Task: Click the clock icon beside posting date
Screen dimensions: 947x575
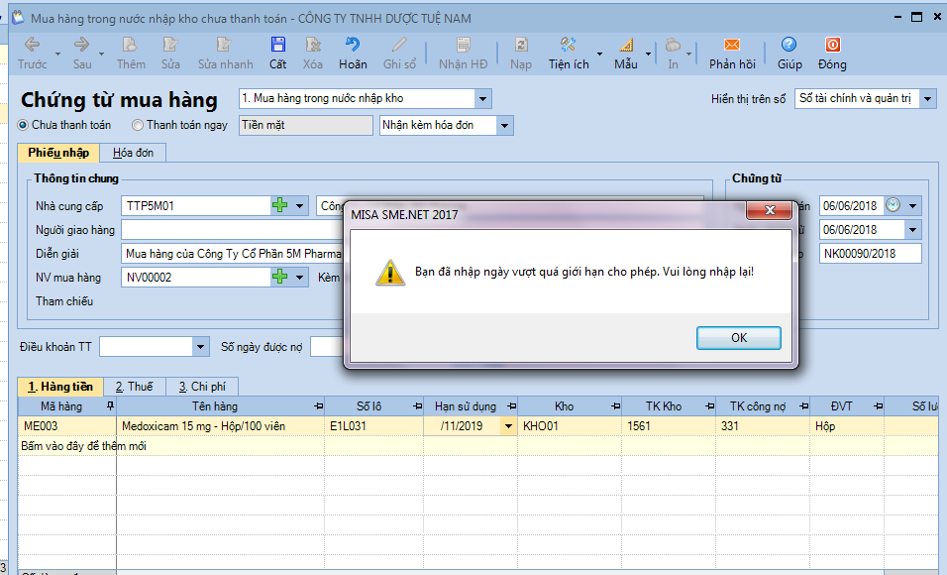Action: [x=894, y=205]
